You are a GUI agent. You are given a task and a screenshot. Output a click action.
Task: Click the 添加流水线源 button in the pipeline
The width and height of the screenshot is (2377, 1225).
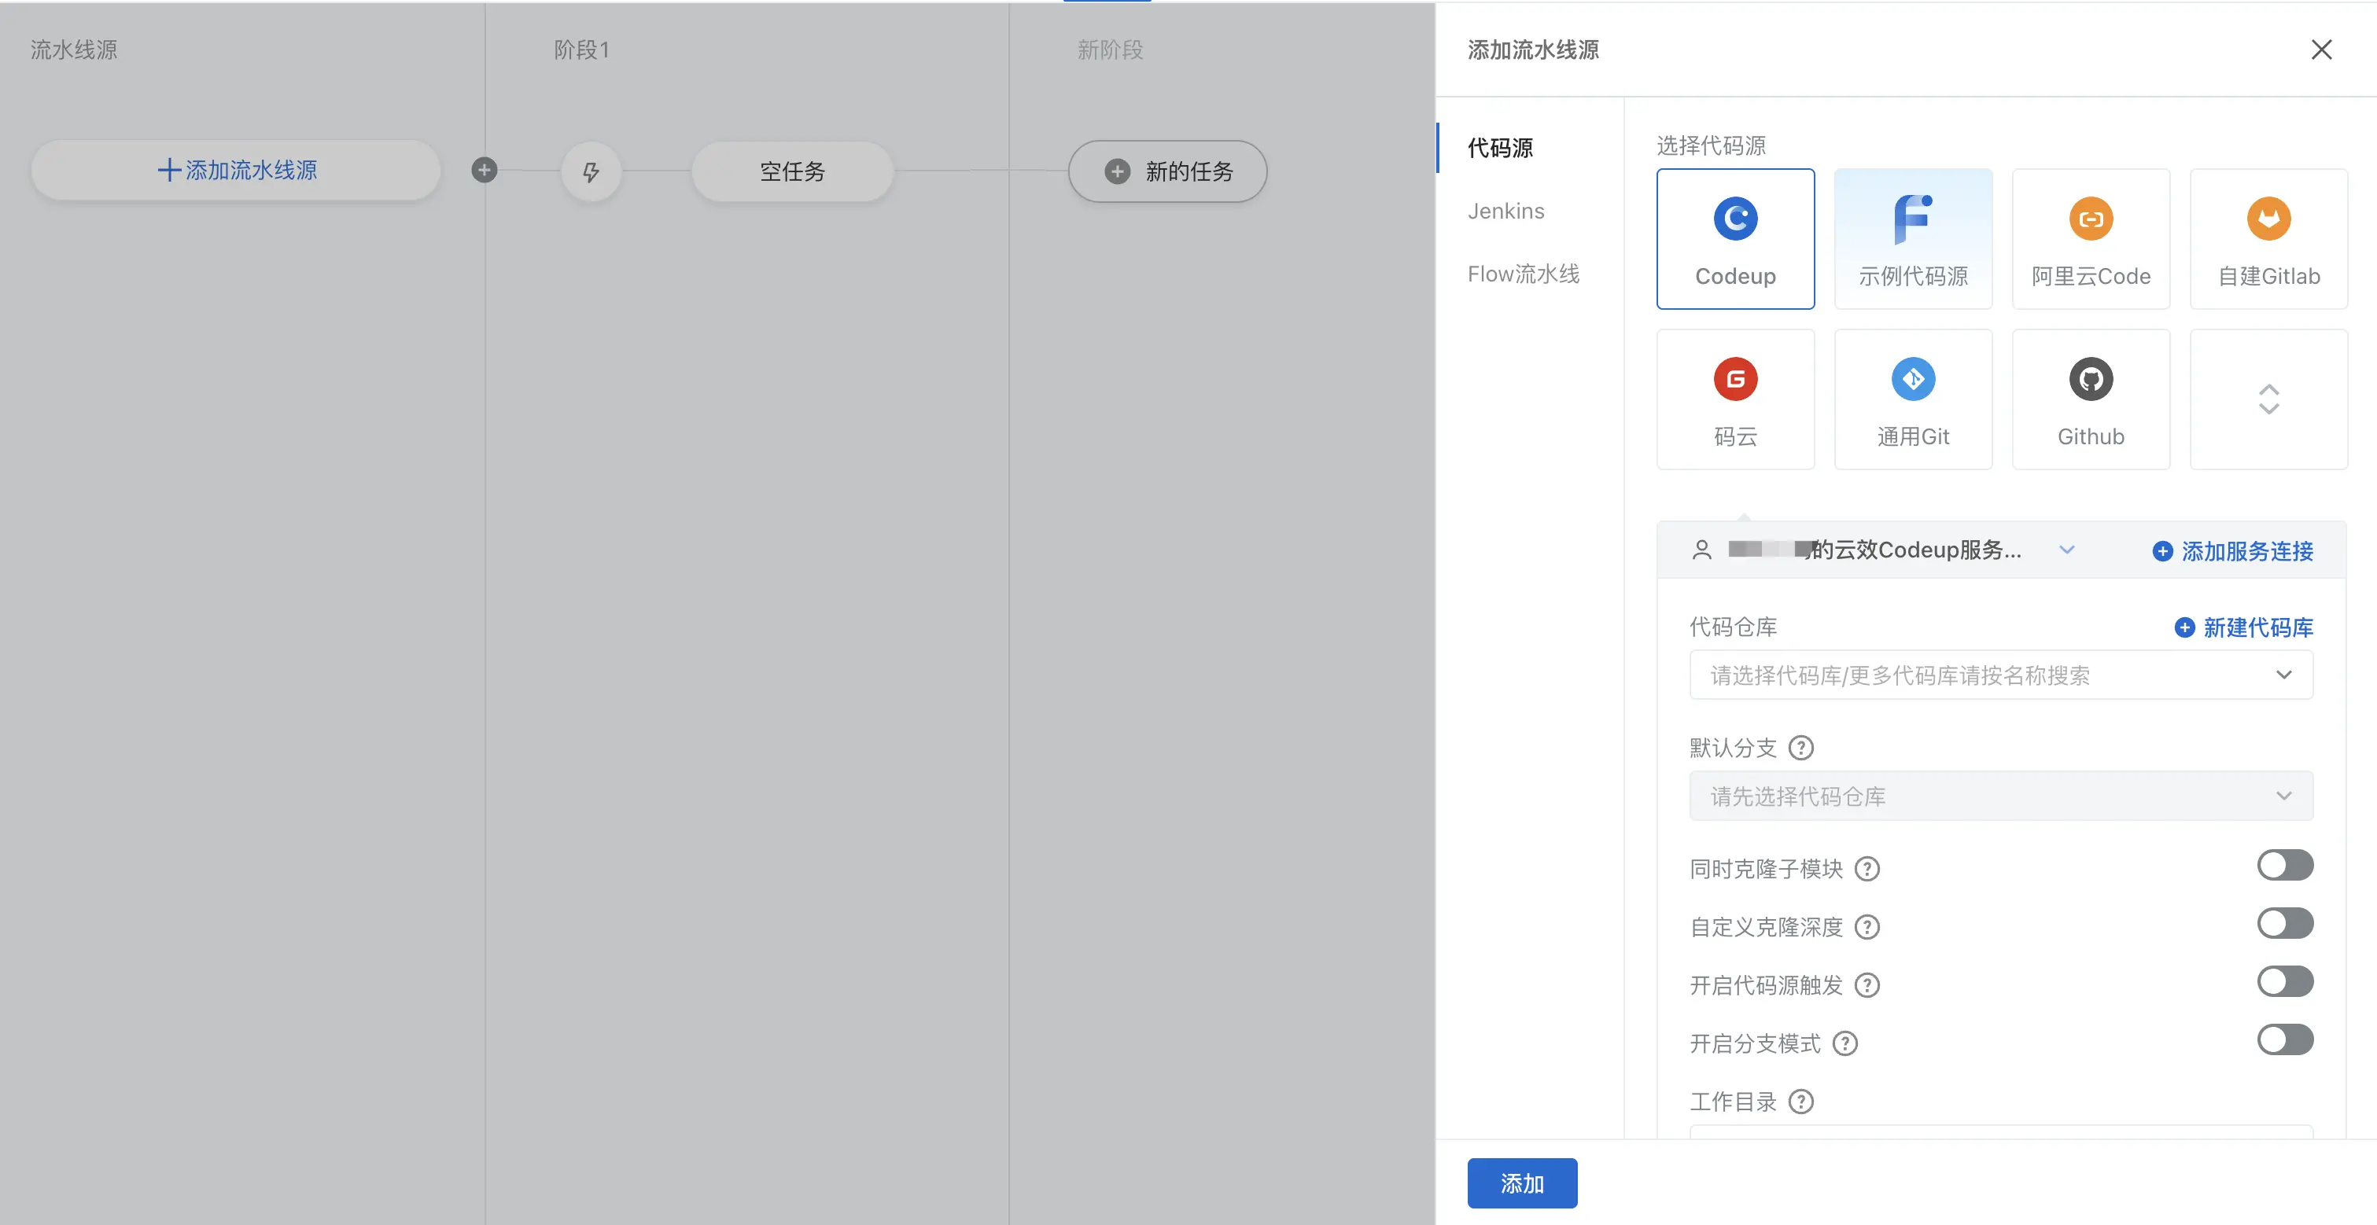coord(236,171)
